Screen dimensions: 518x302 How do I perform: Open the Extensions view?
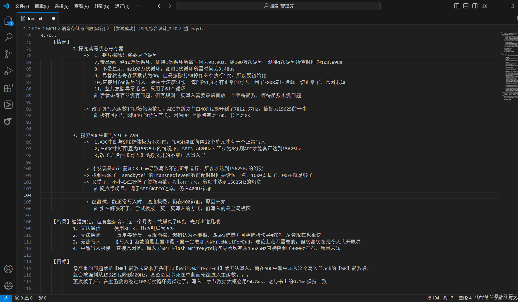click(8, 88)
